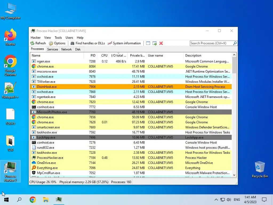The image size is (273, 205).
Task: Switch to the Services tab
Action: click(x=53, y=49)
